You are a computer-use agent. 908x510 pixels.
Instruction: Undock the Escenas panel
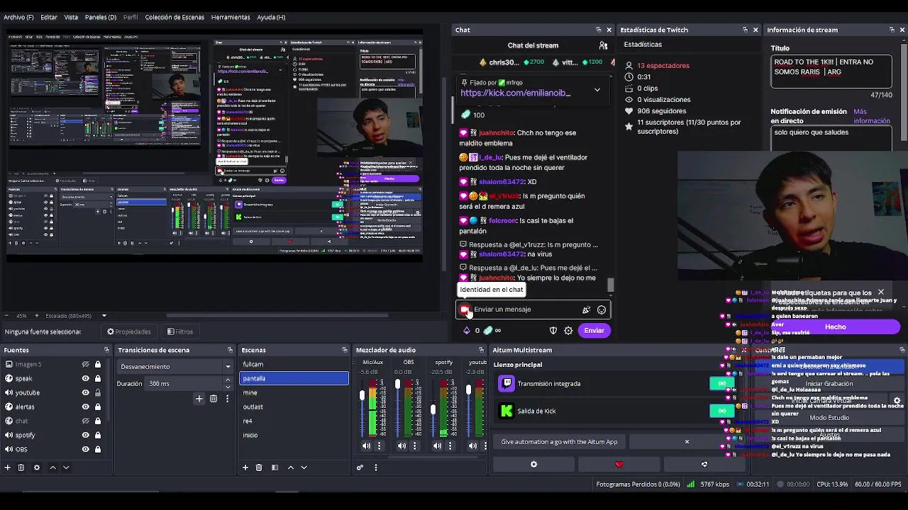tap(345, 350)
